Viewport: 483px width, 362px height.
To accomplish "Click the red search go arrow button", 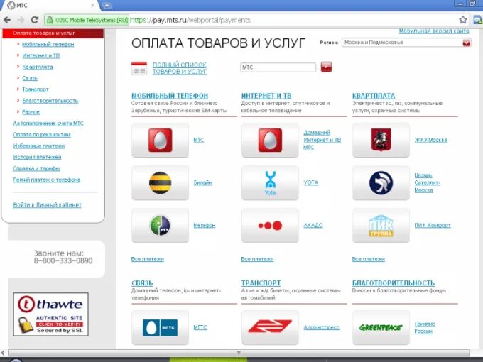I will pyautogui.click(x=327, y=67).
